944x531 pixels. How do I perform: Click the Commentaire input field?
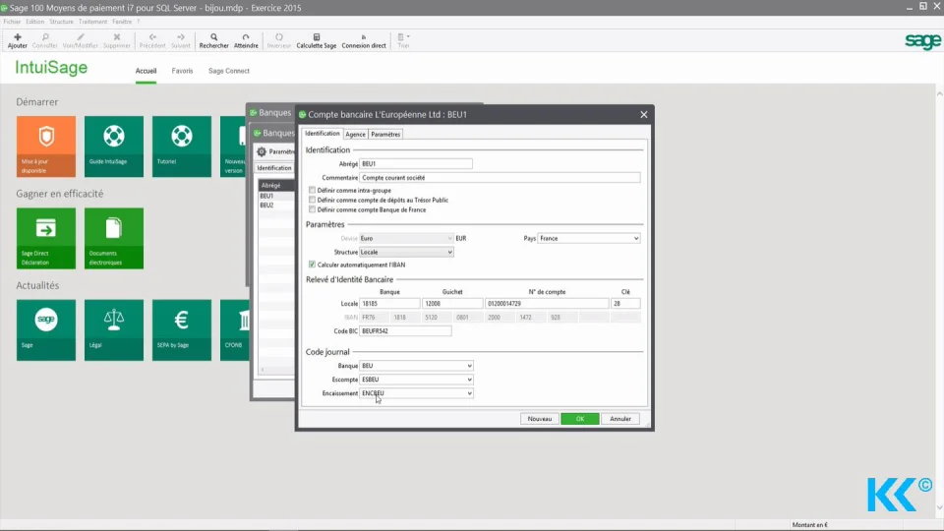500,178
